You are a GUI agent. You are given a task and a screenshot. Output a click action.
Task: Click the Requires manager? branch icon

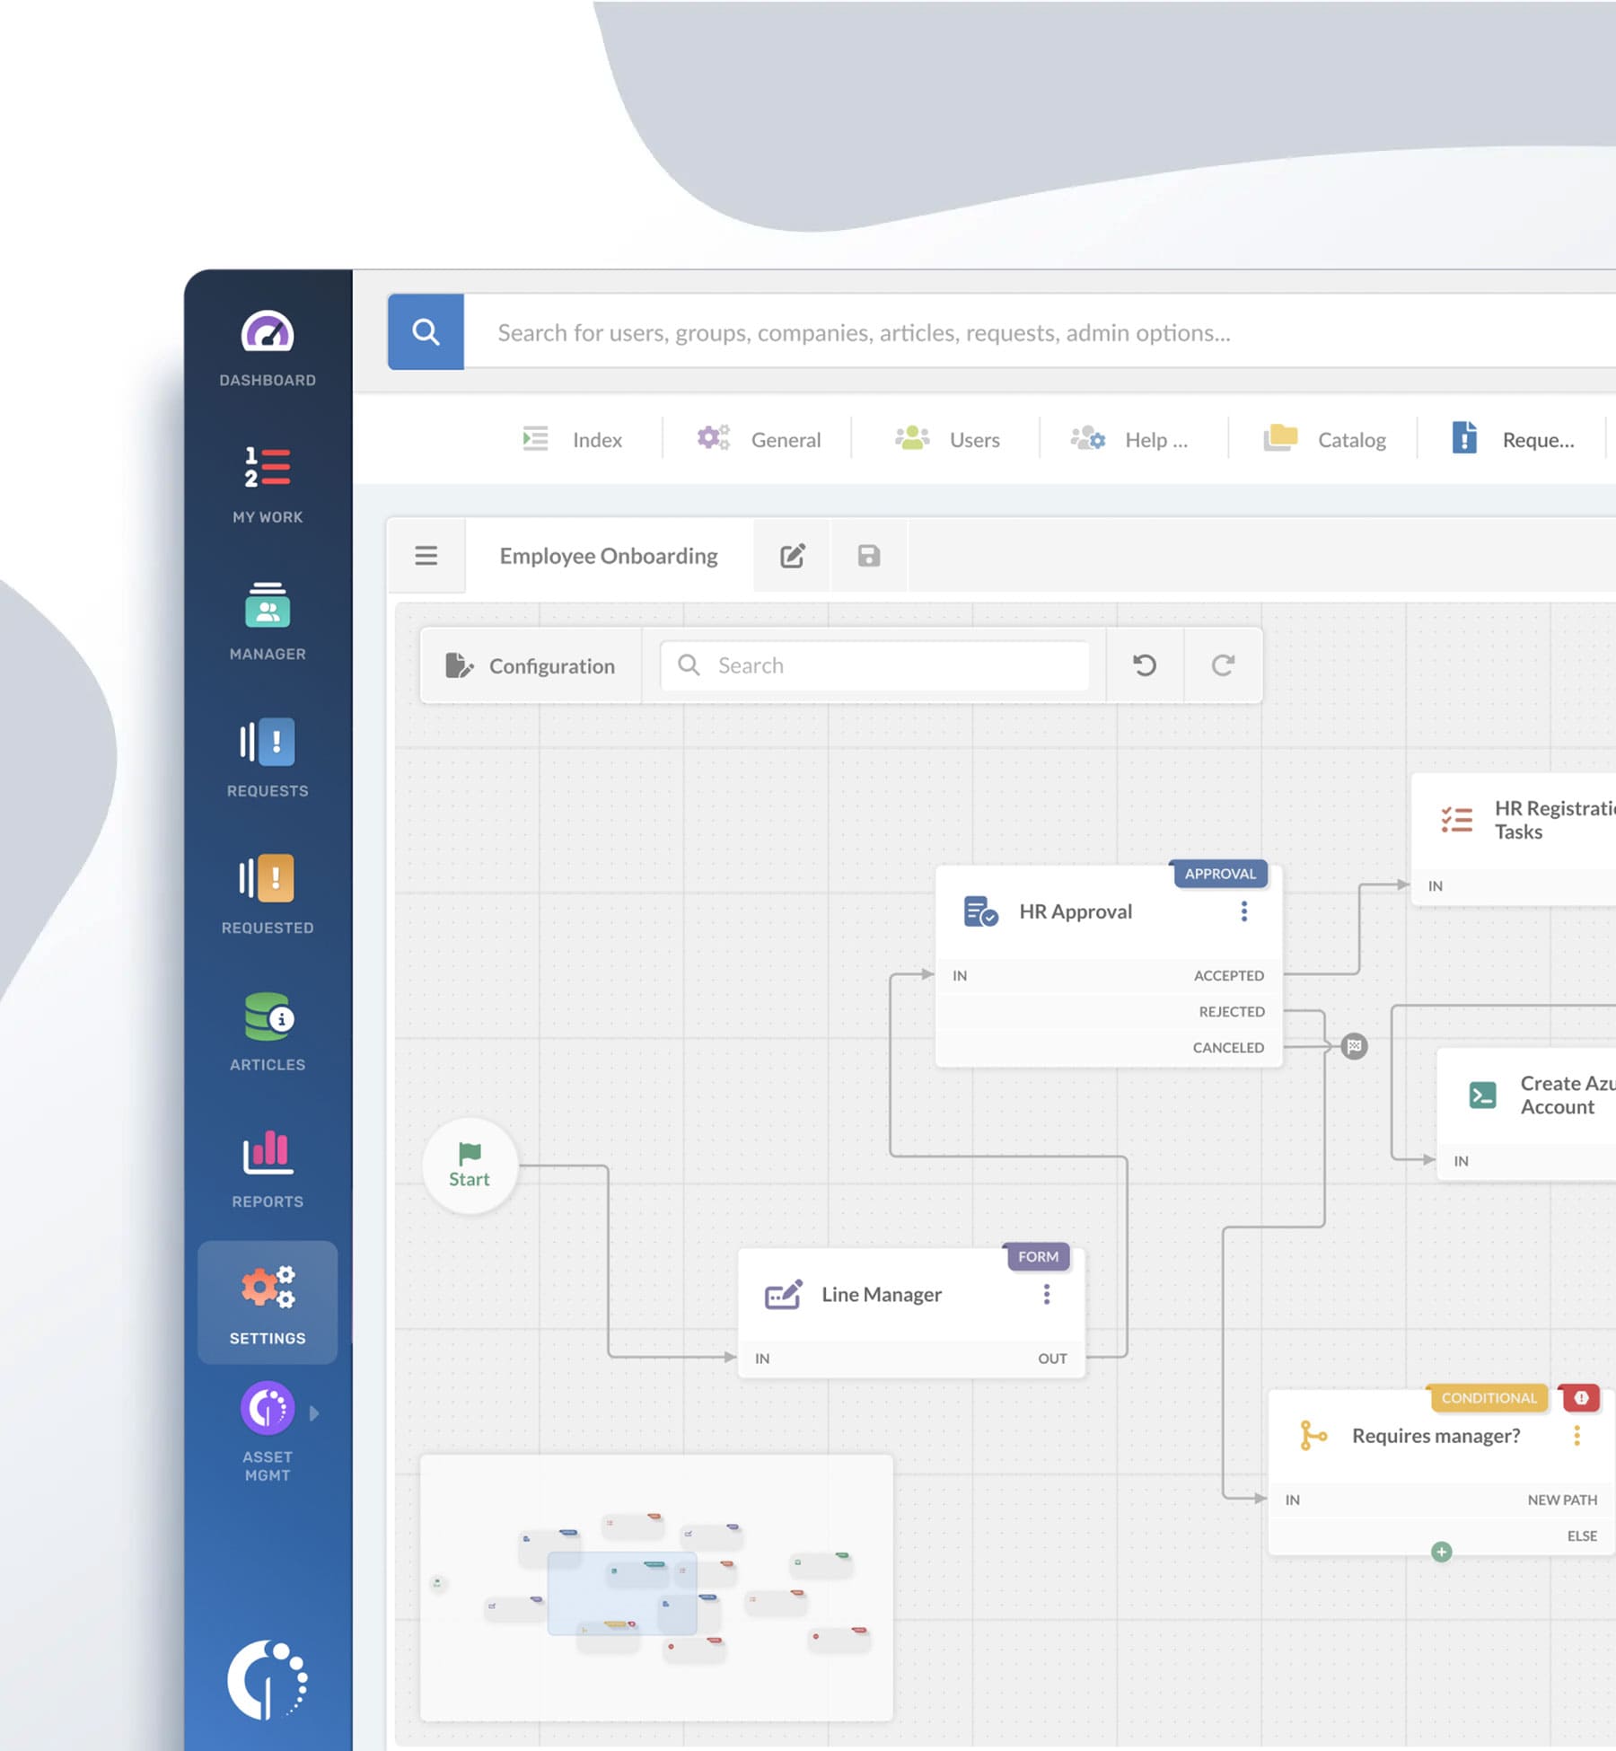(x=1313, y=1436)
